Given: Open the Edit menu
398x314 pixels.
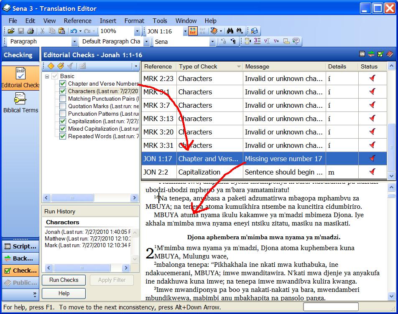Looking at the screenshot, I should pos(30,21).
